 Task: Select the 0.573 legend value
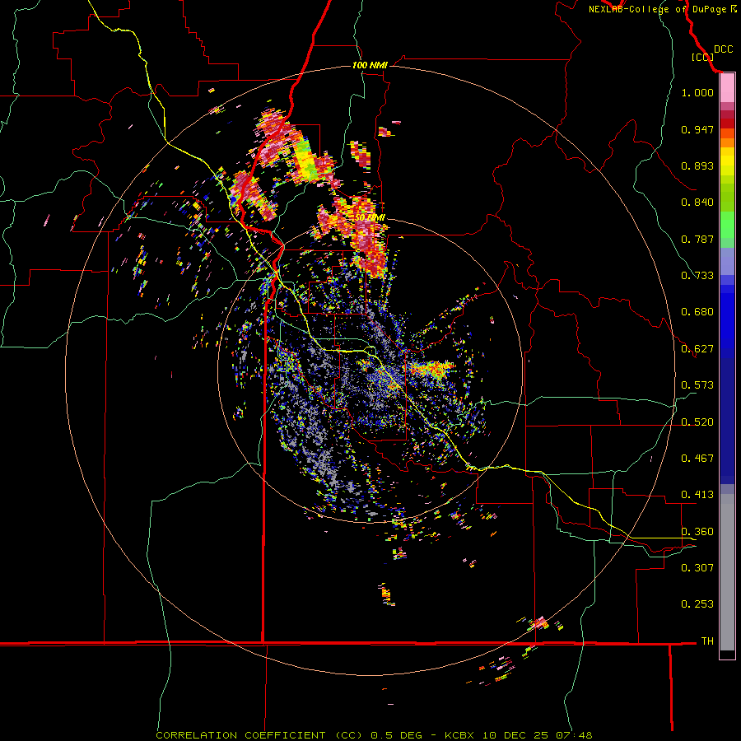click(697, 385)
